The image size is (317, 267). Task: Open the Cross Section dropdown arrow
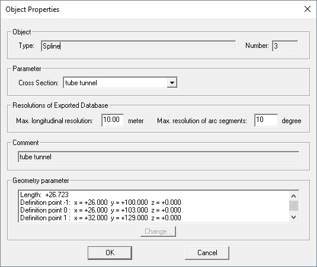click(x=172, y=83)
